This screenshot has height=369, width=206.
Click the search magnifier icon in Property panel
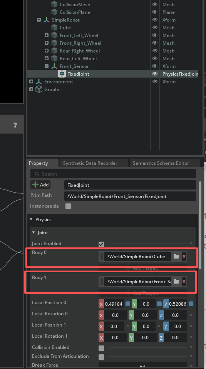click(37, 174)
